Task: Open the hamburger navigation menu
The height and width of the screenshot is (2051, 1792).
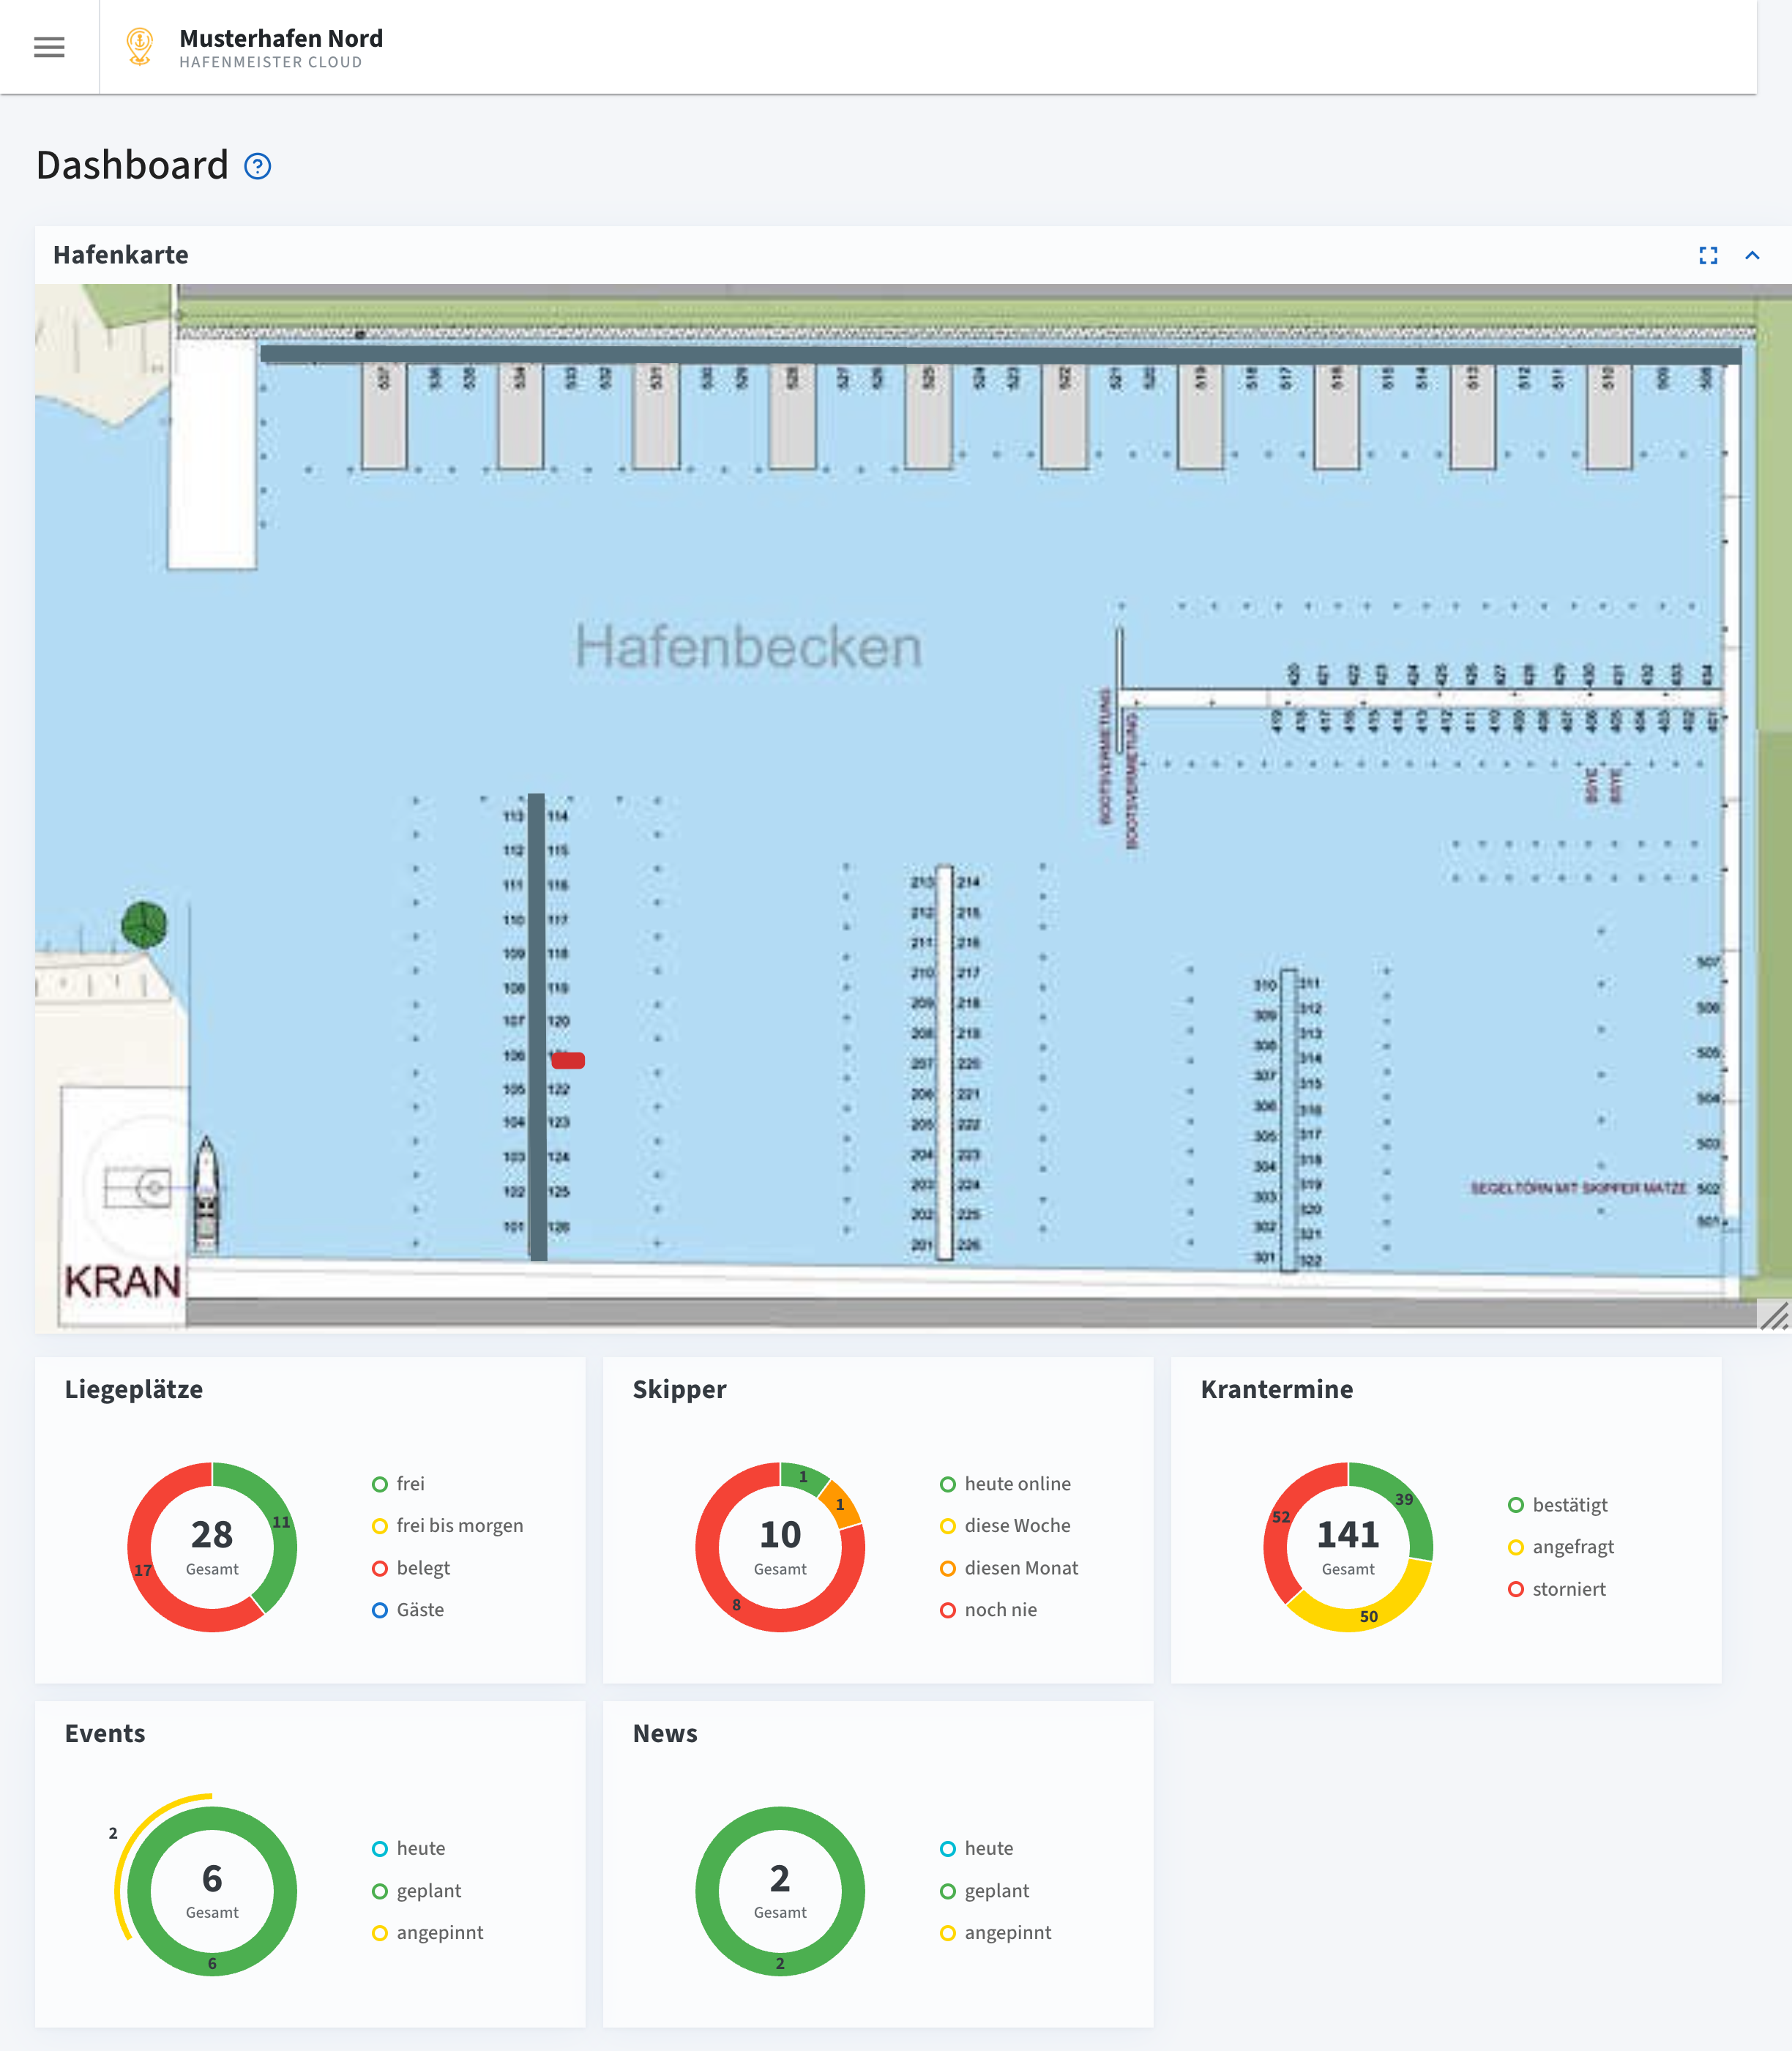Action: [x=48, y=47]
